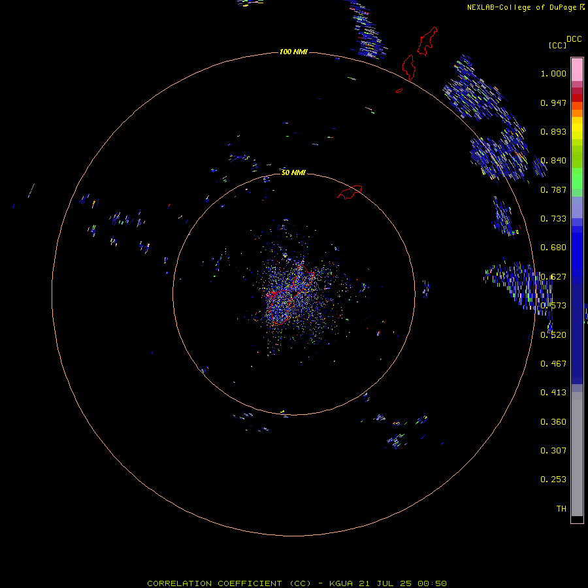
Task: Click the 1.000 scale value
Action: [x=553, y=73]
